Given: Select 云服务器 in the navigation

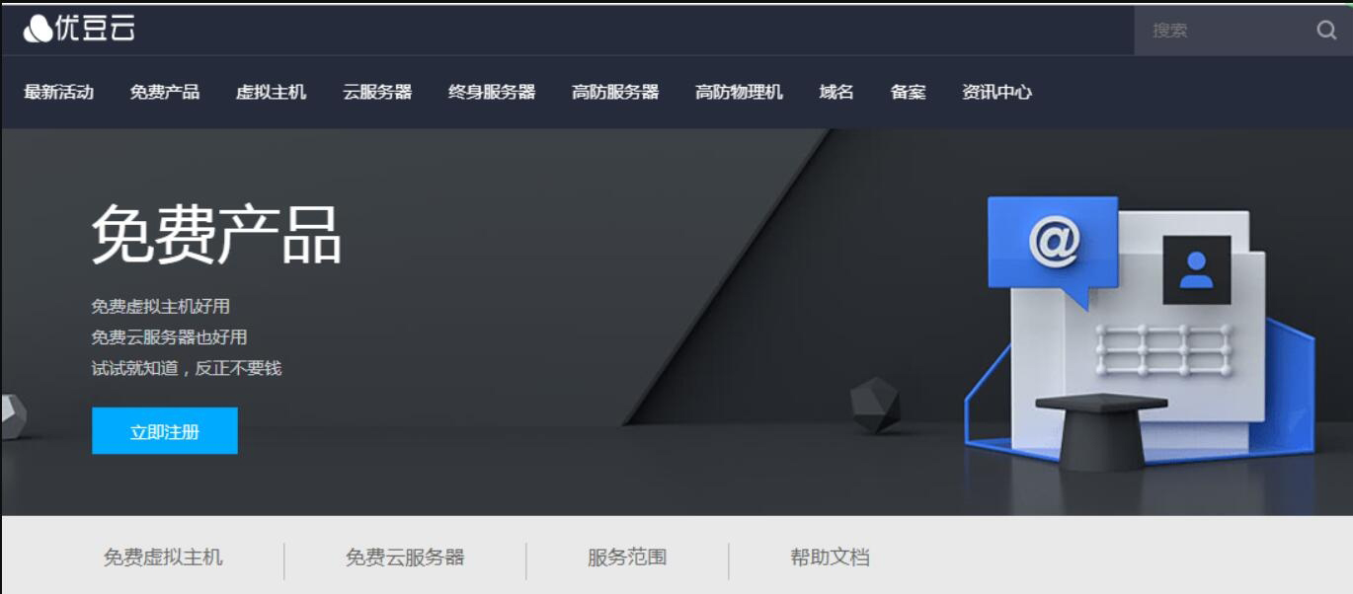Looking at the screenshot, I should click(x=377, y=92).
